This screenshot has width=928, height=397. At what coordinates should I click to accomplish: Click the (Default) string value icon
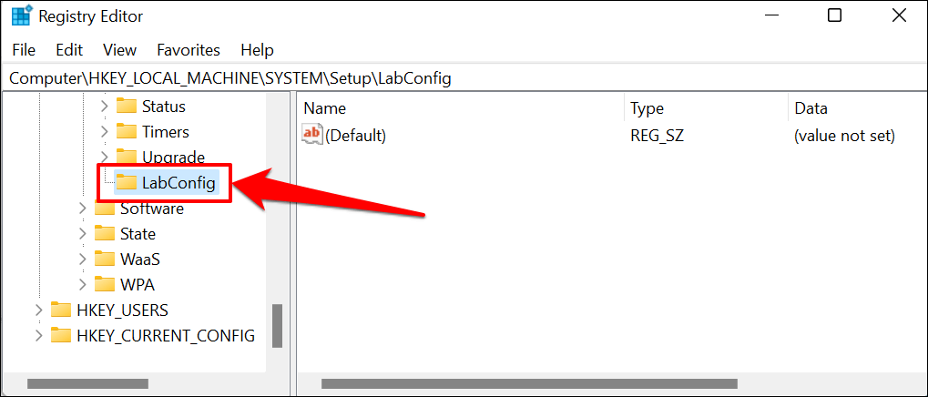(312, 136)
